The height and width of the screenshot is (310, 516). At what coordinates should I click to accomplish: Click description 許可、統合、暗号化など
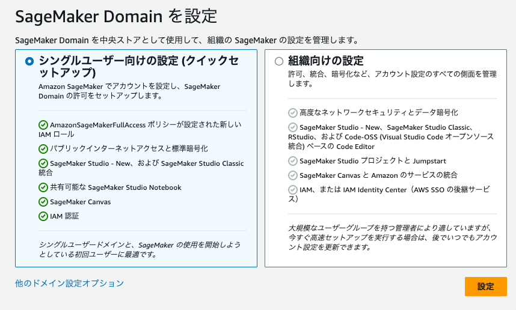392,79
